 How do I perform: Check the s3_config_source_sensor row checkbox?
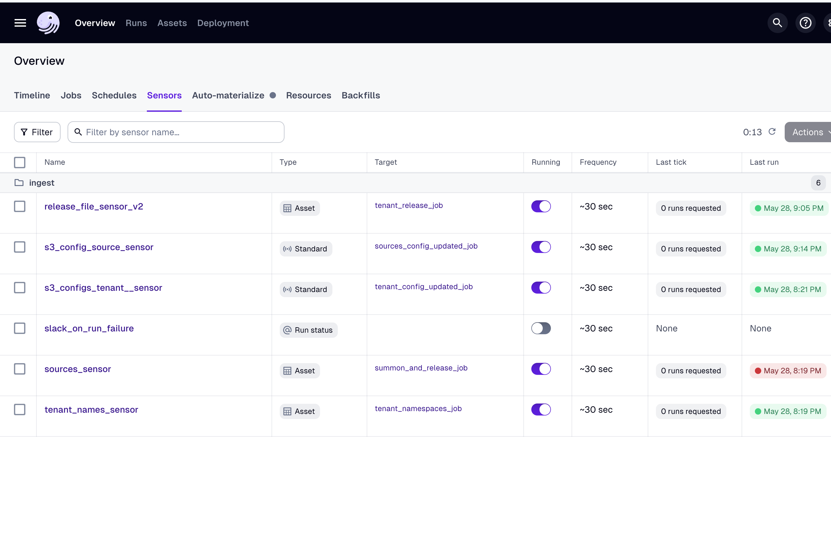tap(20, 247)
